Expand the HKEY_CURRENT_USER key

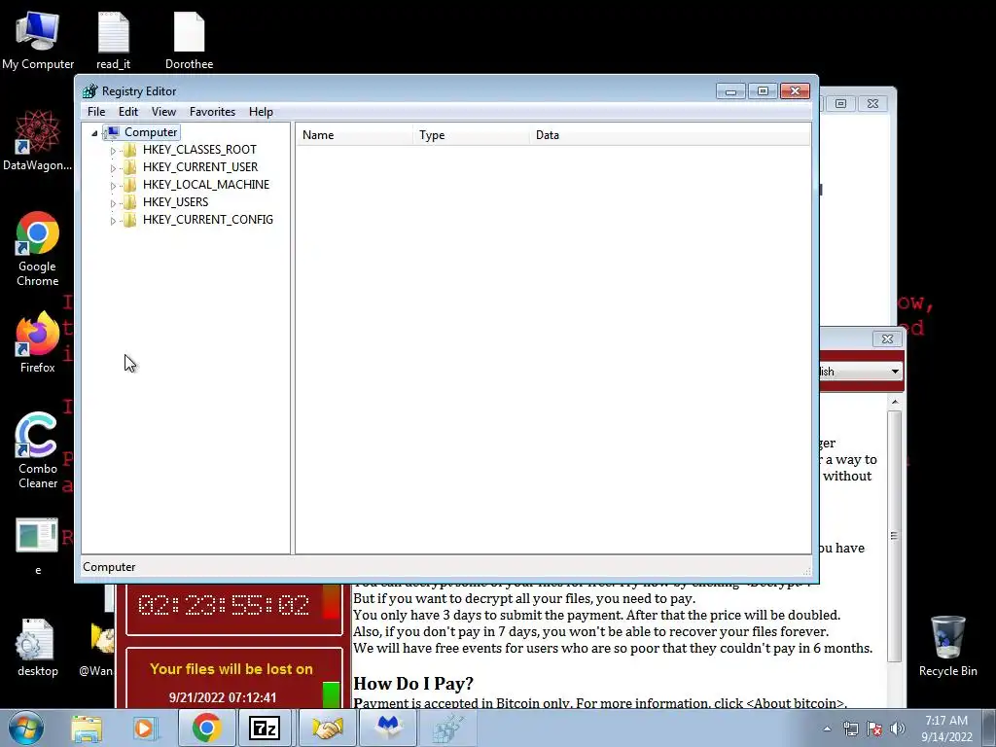(x=113, y=167)
